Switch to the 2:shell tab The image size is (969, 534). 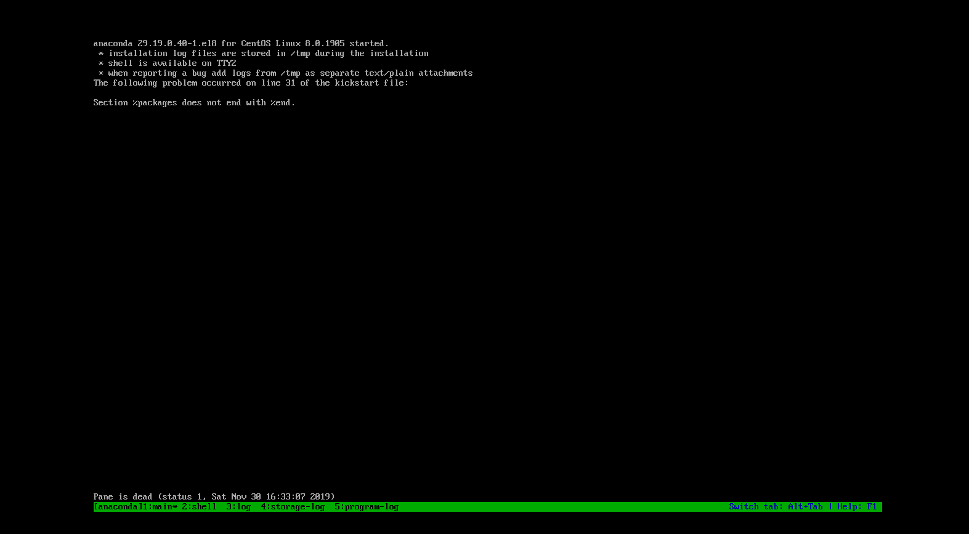click(x=199, y=507)
